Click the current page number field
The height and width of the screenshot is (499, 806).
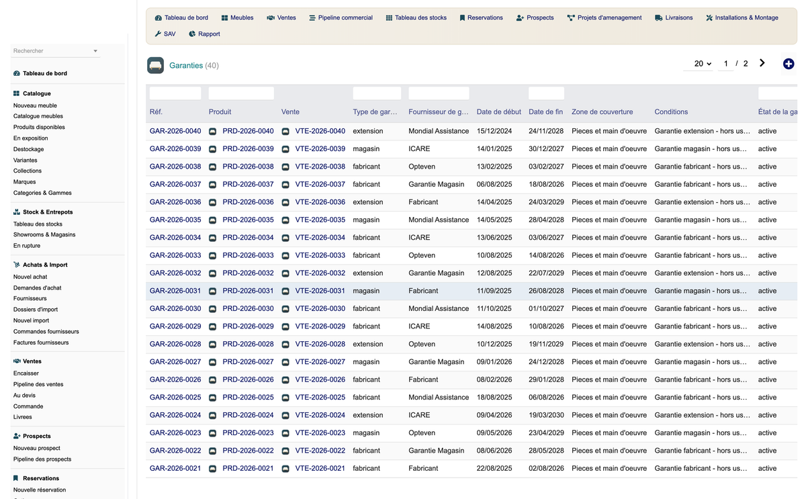pos(725,64)
